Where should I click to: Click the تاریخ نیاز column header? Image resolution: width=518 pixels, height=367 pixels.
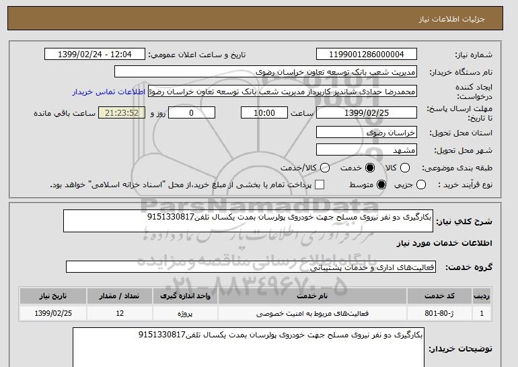(x=53, y=296)
